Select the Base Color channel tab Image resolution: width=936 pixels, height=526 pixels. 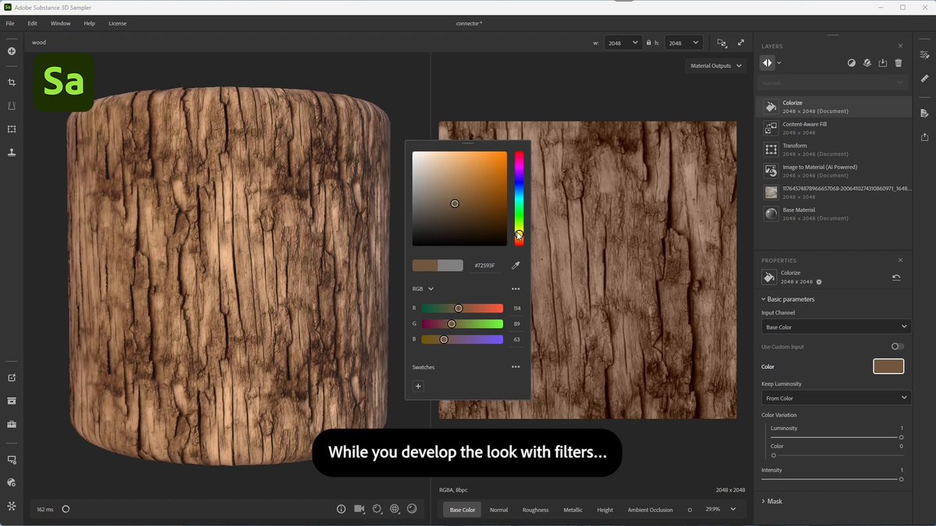[463, 510]
